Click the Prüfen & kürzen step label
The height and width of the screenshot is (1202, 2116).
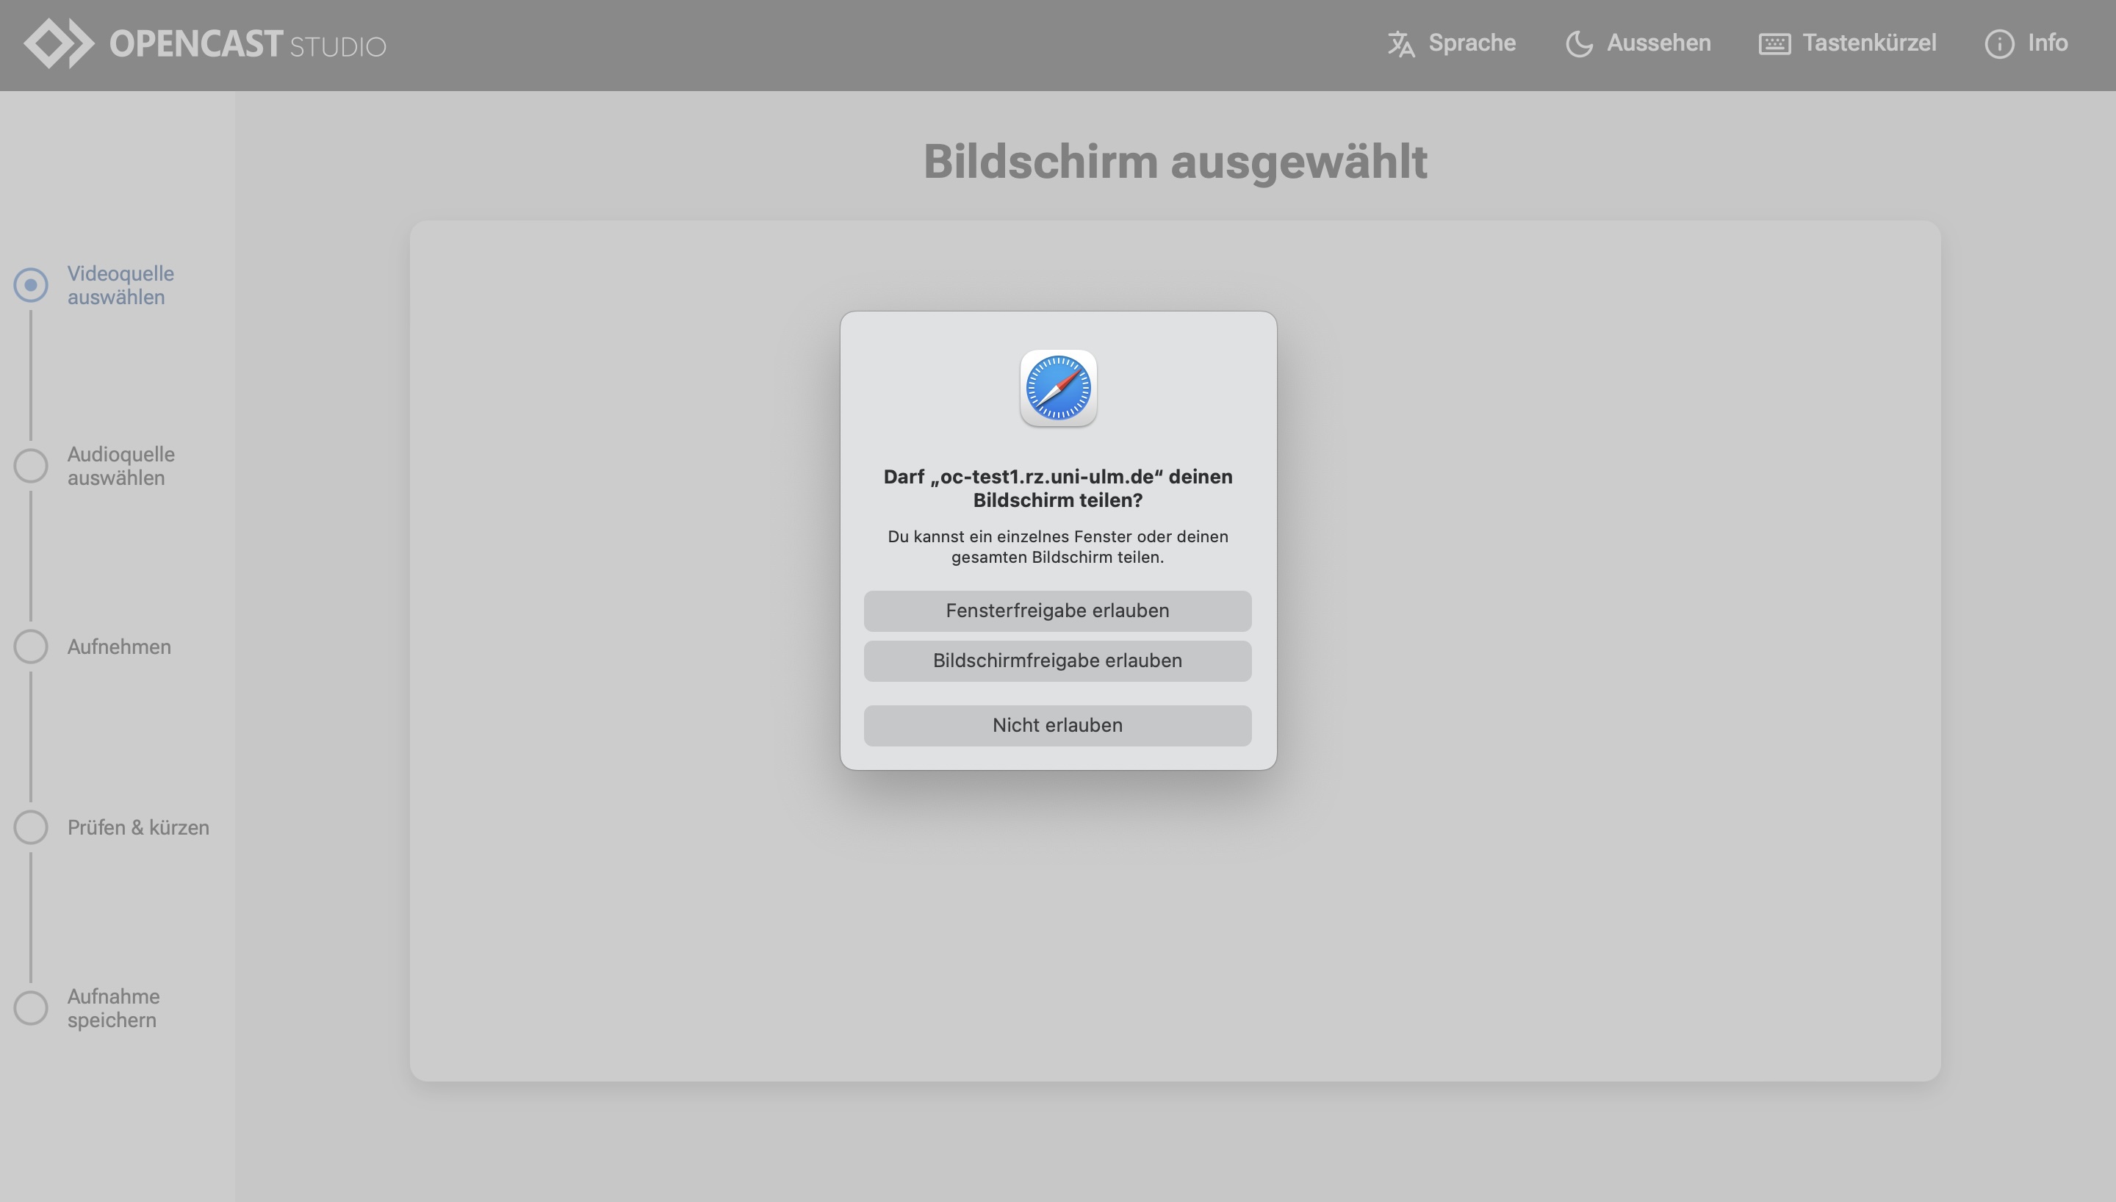pyautogui.click(x=139, y=827)
